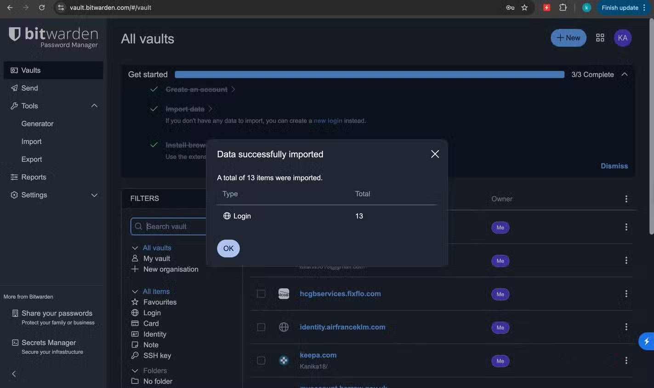Click the Share your passwords icon
The height and width of the screenshot is (388, 654).
(15, 313)
